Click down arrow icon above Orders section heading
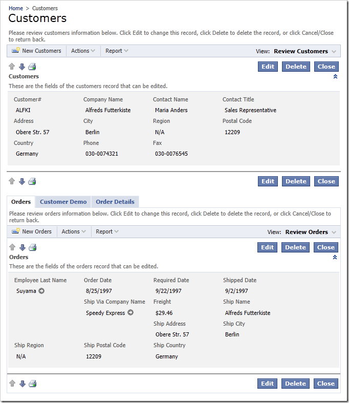The height and width of the screenshot is (403, 349). [x=23, y=247]
